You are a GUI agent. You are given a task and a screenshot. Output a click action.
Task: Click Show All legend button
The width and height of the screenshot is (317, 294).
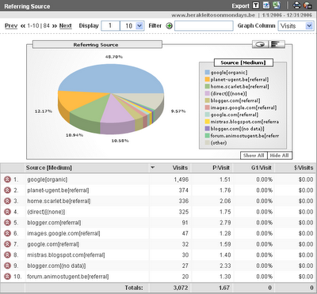click(254, 156)
